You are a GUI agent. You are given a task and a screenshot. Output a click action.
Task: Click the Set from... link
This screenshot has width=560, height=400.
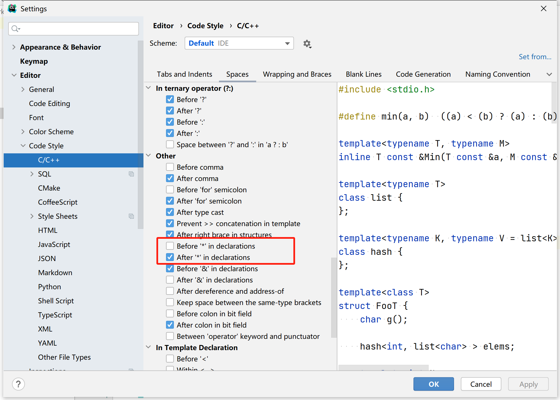(x=535, y=57)
